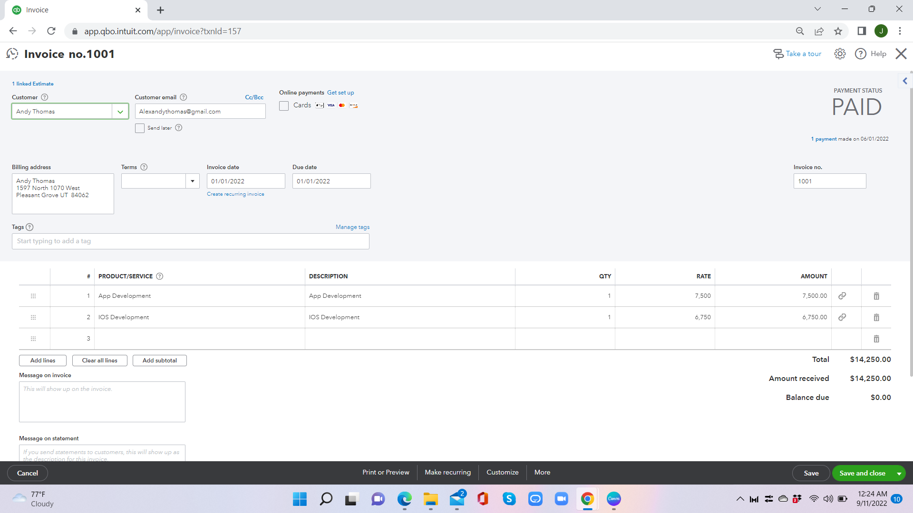The image size is (913, 513).
Task: Select Print or Preview in bottom bar
Action: (386, 472)
